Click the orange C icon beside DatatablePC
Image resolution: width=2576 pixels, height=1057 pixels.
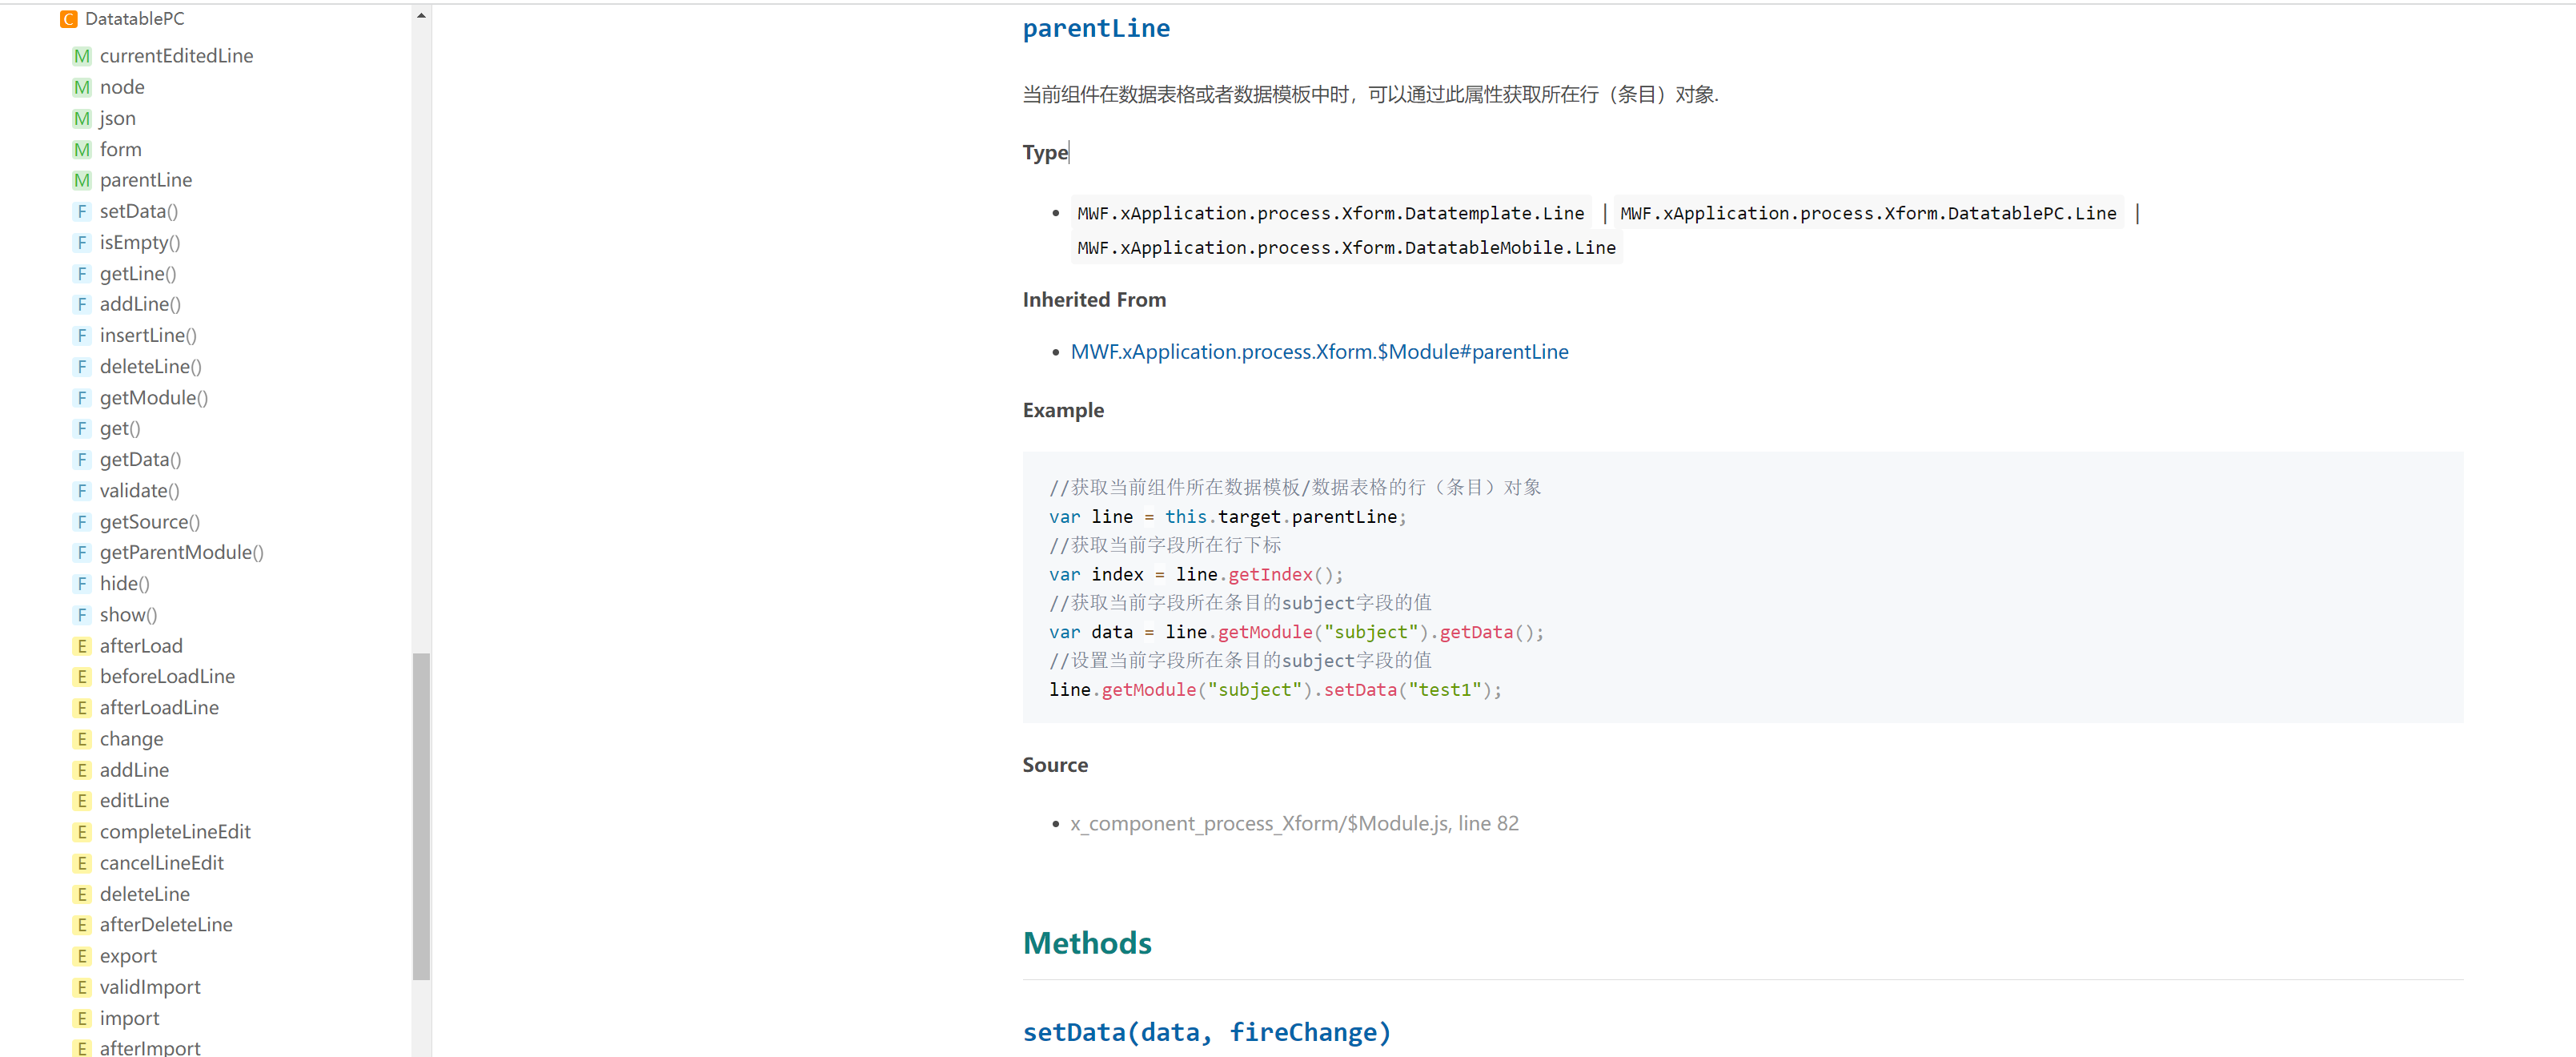[68, 19]
